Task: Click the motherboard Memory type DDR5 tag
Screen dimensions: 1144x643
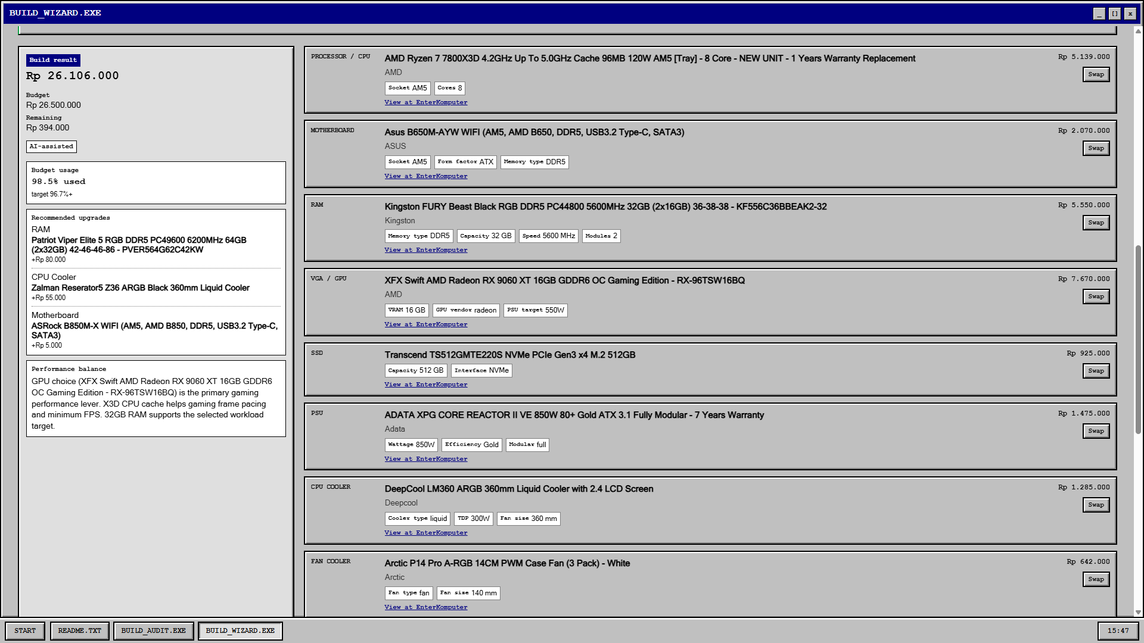Action: point(534,162)
